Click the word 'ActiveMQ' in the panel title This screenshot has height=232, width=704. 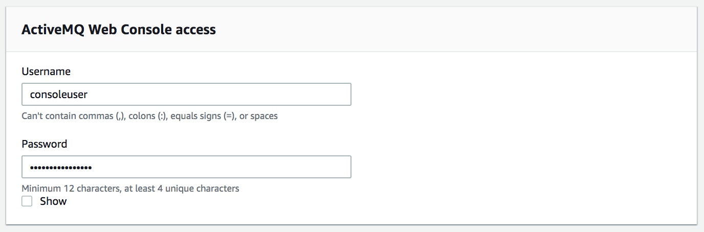(53, 30)
